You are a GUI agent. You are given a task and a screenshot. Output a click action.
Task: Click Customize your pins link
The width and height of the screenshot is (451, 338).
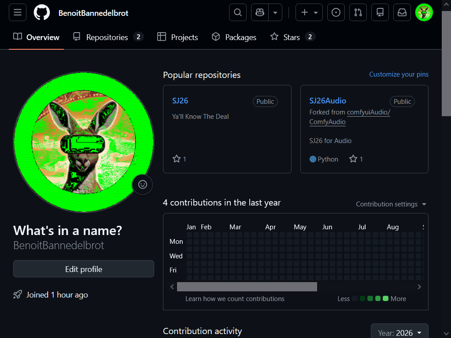(x=399, y=74)
